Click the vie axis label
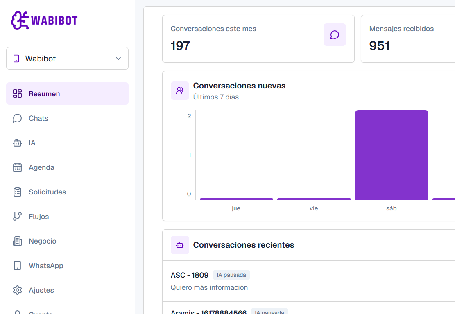455x314 pixels. 314,208
